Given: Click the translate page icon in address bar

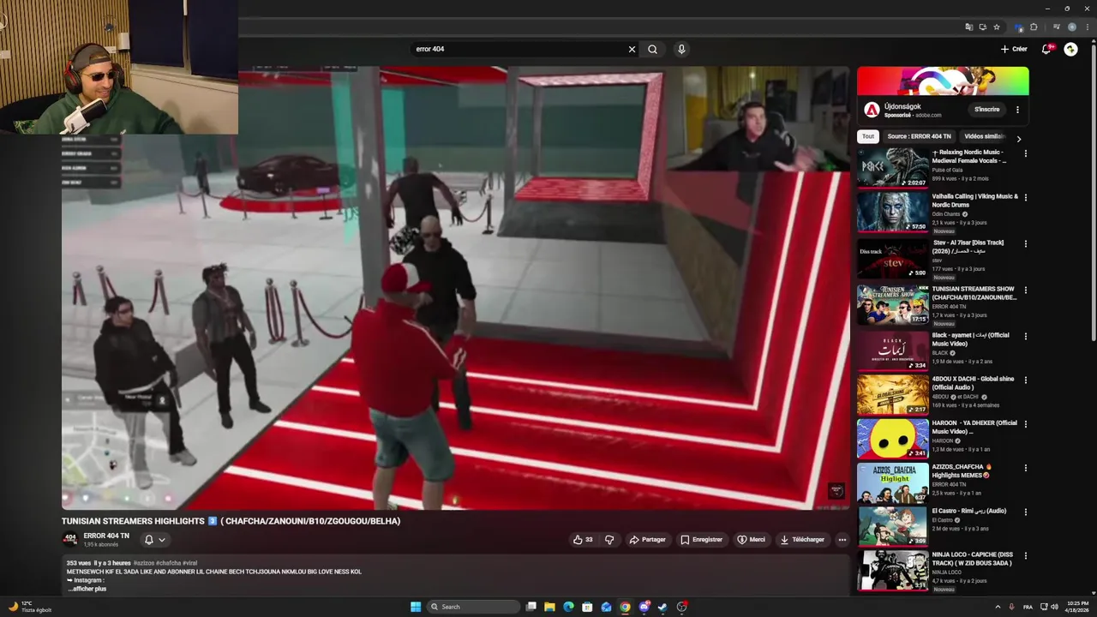Looking at the screenshot, I should click(x=968, y=27).
